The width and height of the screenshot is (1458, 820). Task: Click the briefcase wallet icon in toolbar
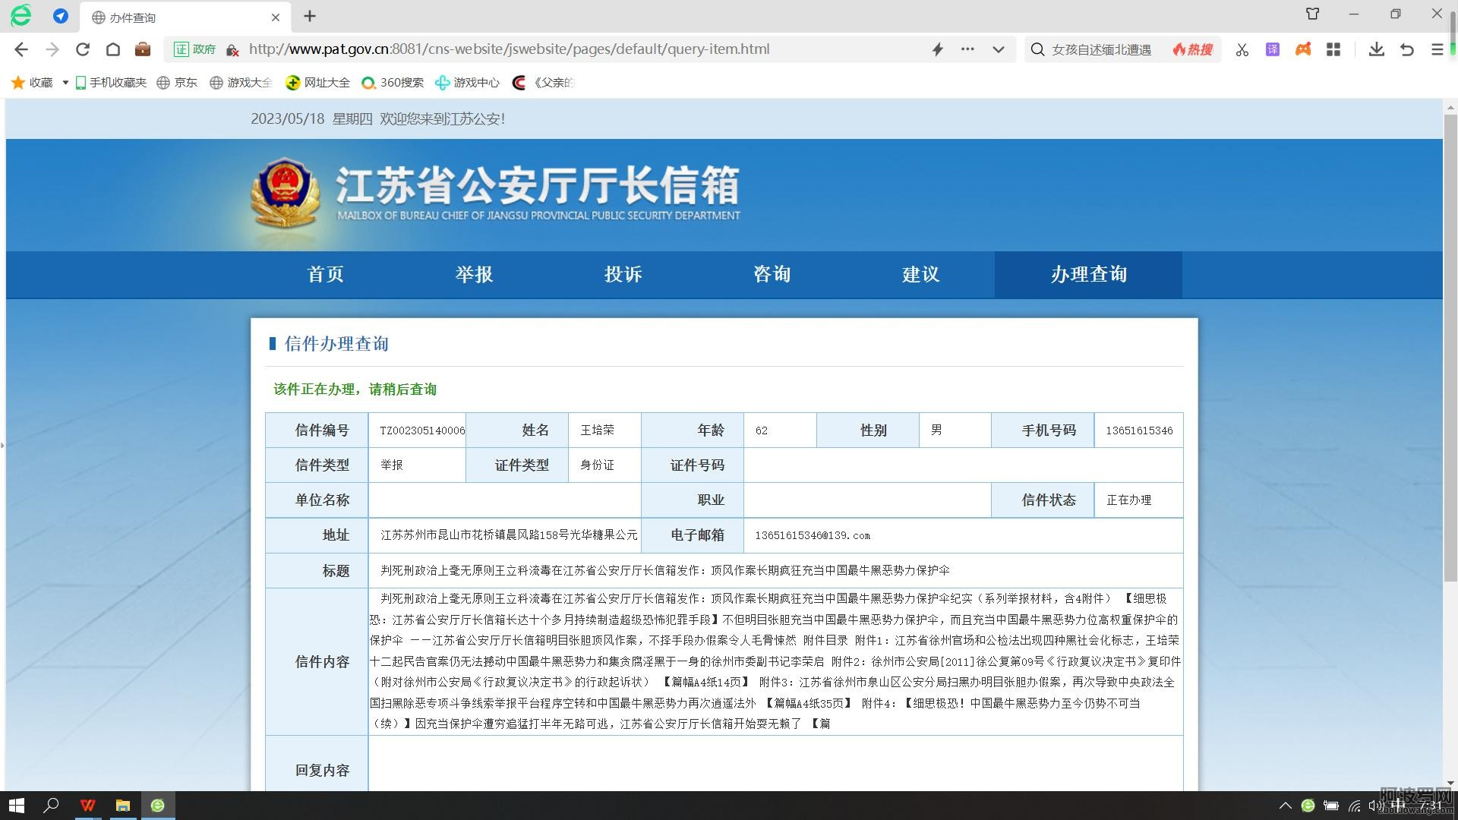[143, 49]
